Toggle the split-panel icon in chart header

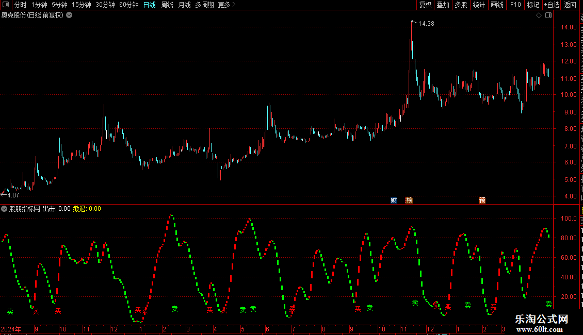pos(548,15)
